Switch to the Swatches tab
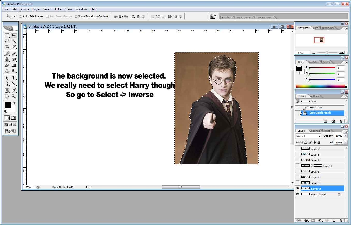Viewport: 351px width, 225px height. point(314,62)
